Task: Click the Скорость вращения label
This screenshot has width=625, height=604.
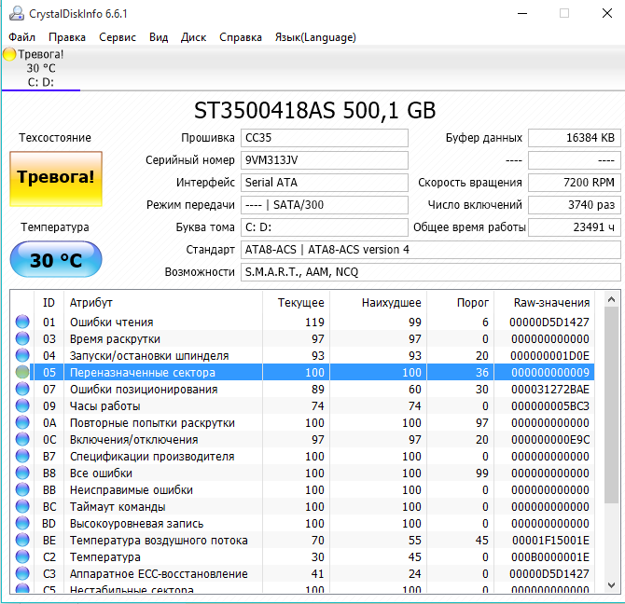Action: point(470,183)
